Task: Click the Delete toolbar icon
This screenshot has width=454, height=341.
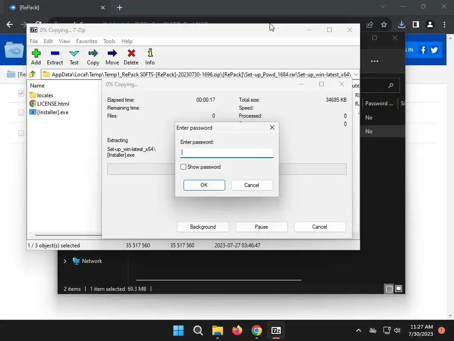Action: (131, 57)
